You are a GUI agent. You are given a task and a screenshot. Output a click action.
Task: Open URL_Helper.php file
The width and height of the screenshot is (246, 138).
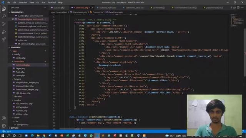pos(23,93)
